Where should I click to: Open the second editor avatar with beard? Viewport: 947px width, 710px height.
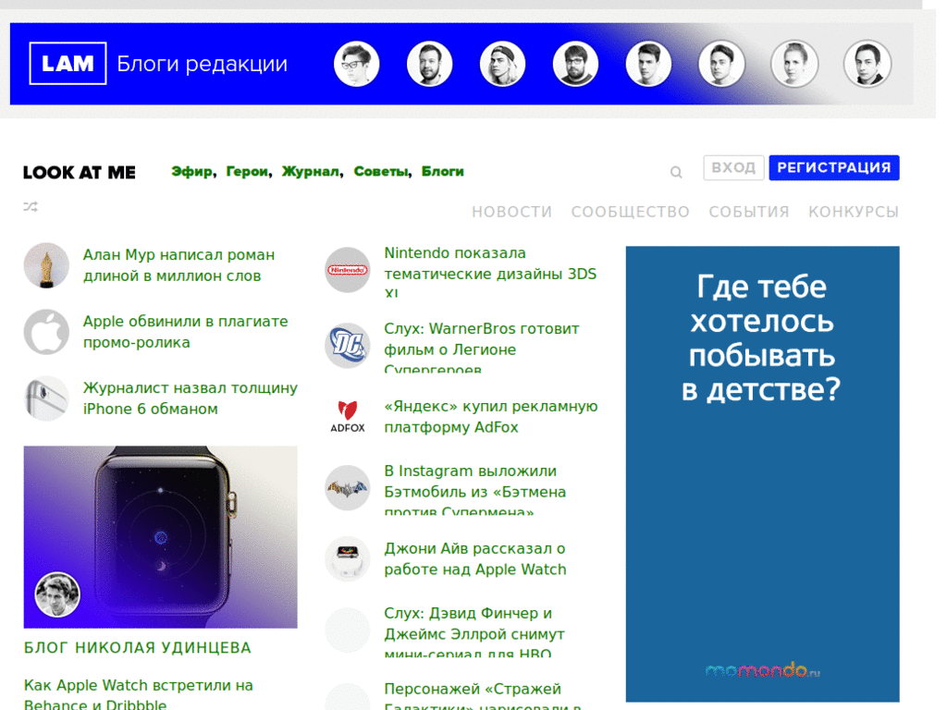(x=429, y=64)
